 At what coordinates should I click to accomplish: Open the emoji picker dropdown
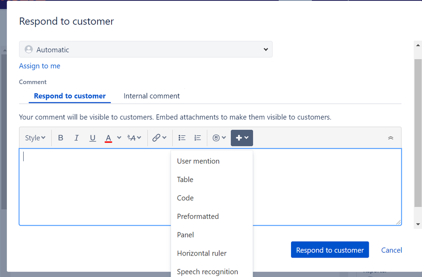(x=219, y=138)
